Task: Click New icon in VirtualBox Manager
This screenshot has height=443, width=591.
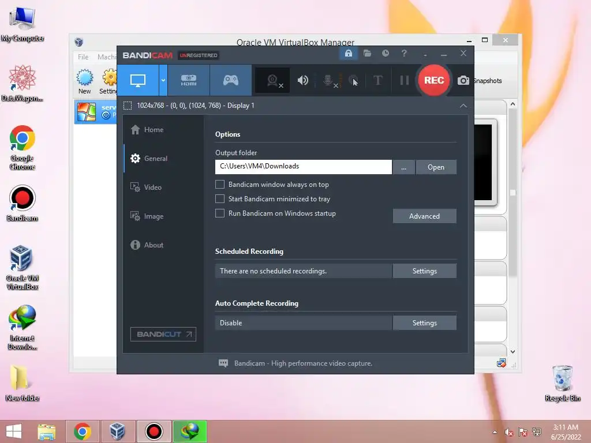Action: coord(84,81)
